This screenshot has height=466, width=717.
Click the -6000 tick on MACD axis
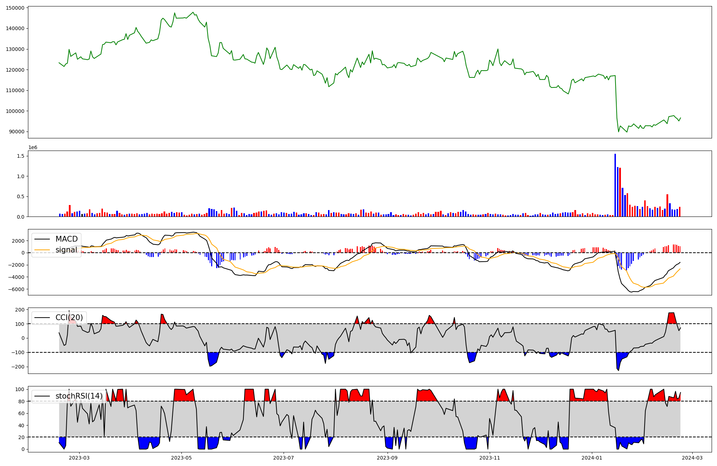tap(15, 289)
